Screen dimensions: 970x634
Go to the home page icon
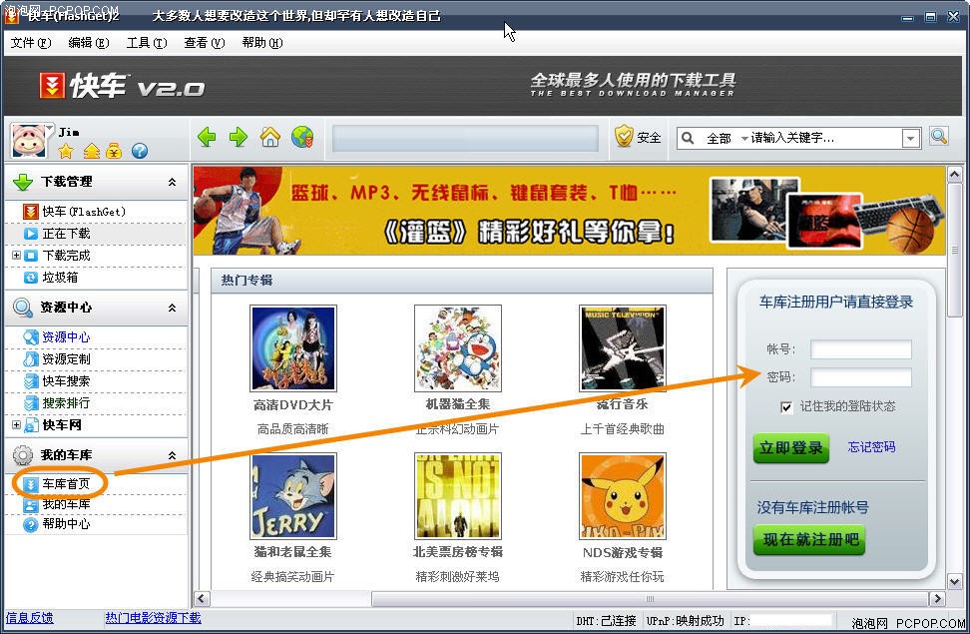269,137
